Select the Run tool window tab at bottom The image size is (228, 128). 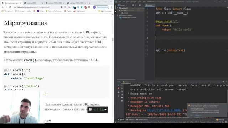[x=121, y=119]
